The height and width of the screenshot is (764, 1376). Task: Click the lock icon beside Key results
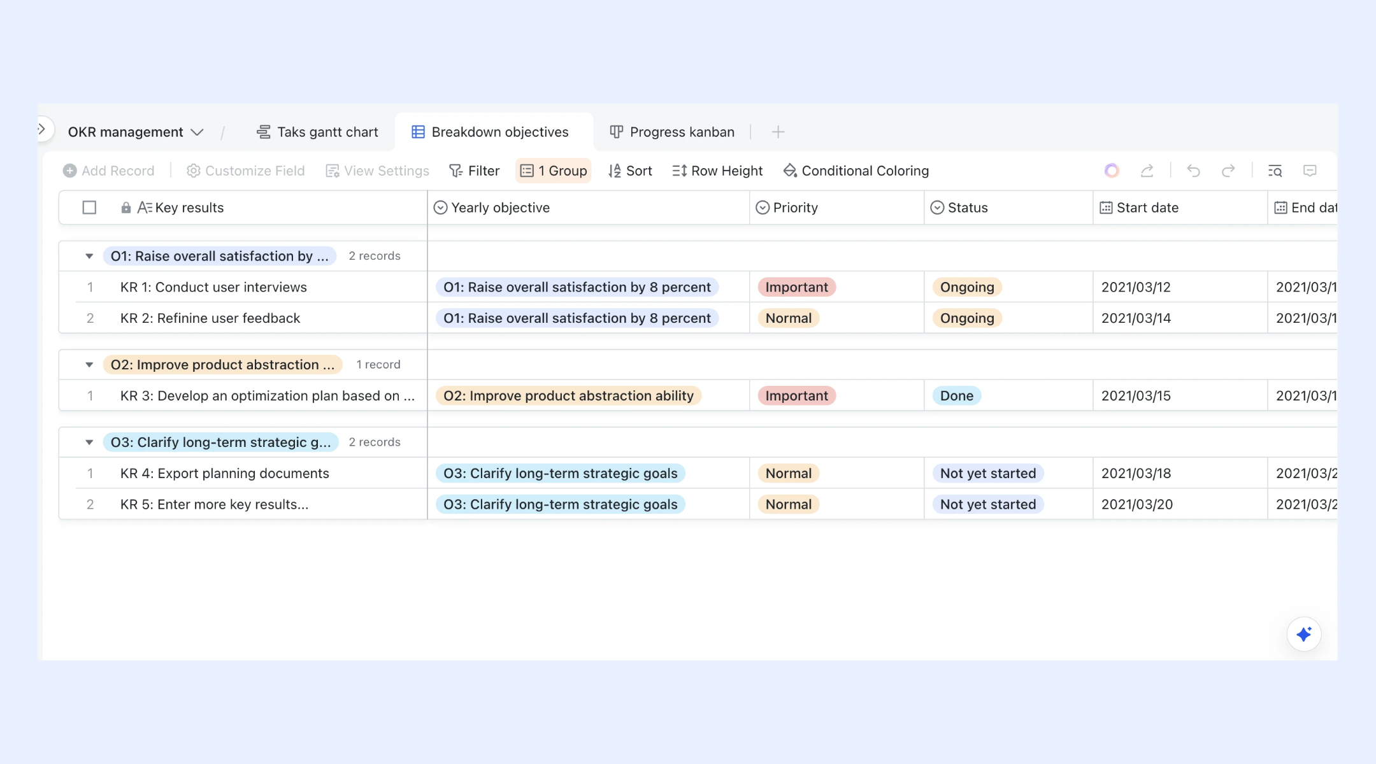[126, 208]
